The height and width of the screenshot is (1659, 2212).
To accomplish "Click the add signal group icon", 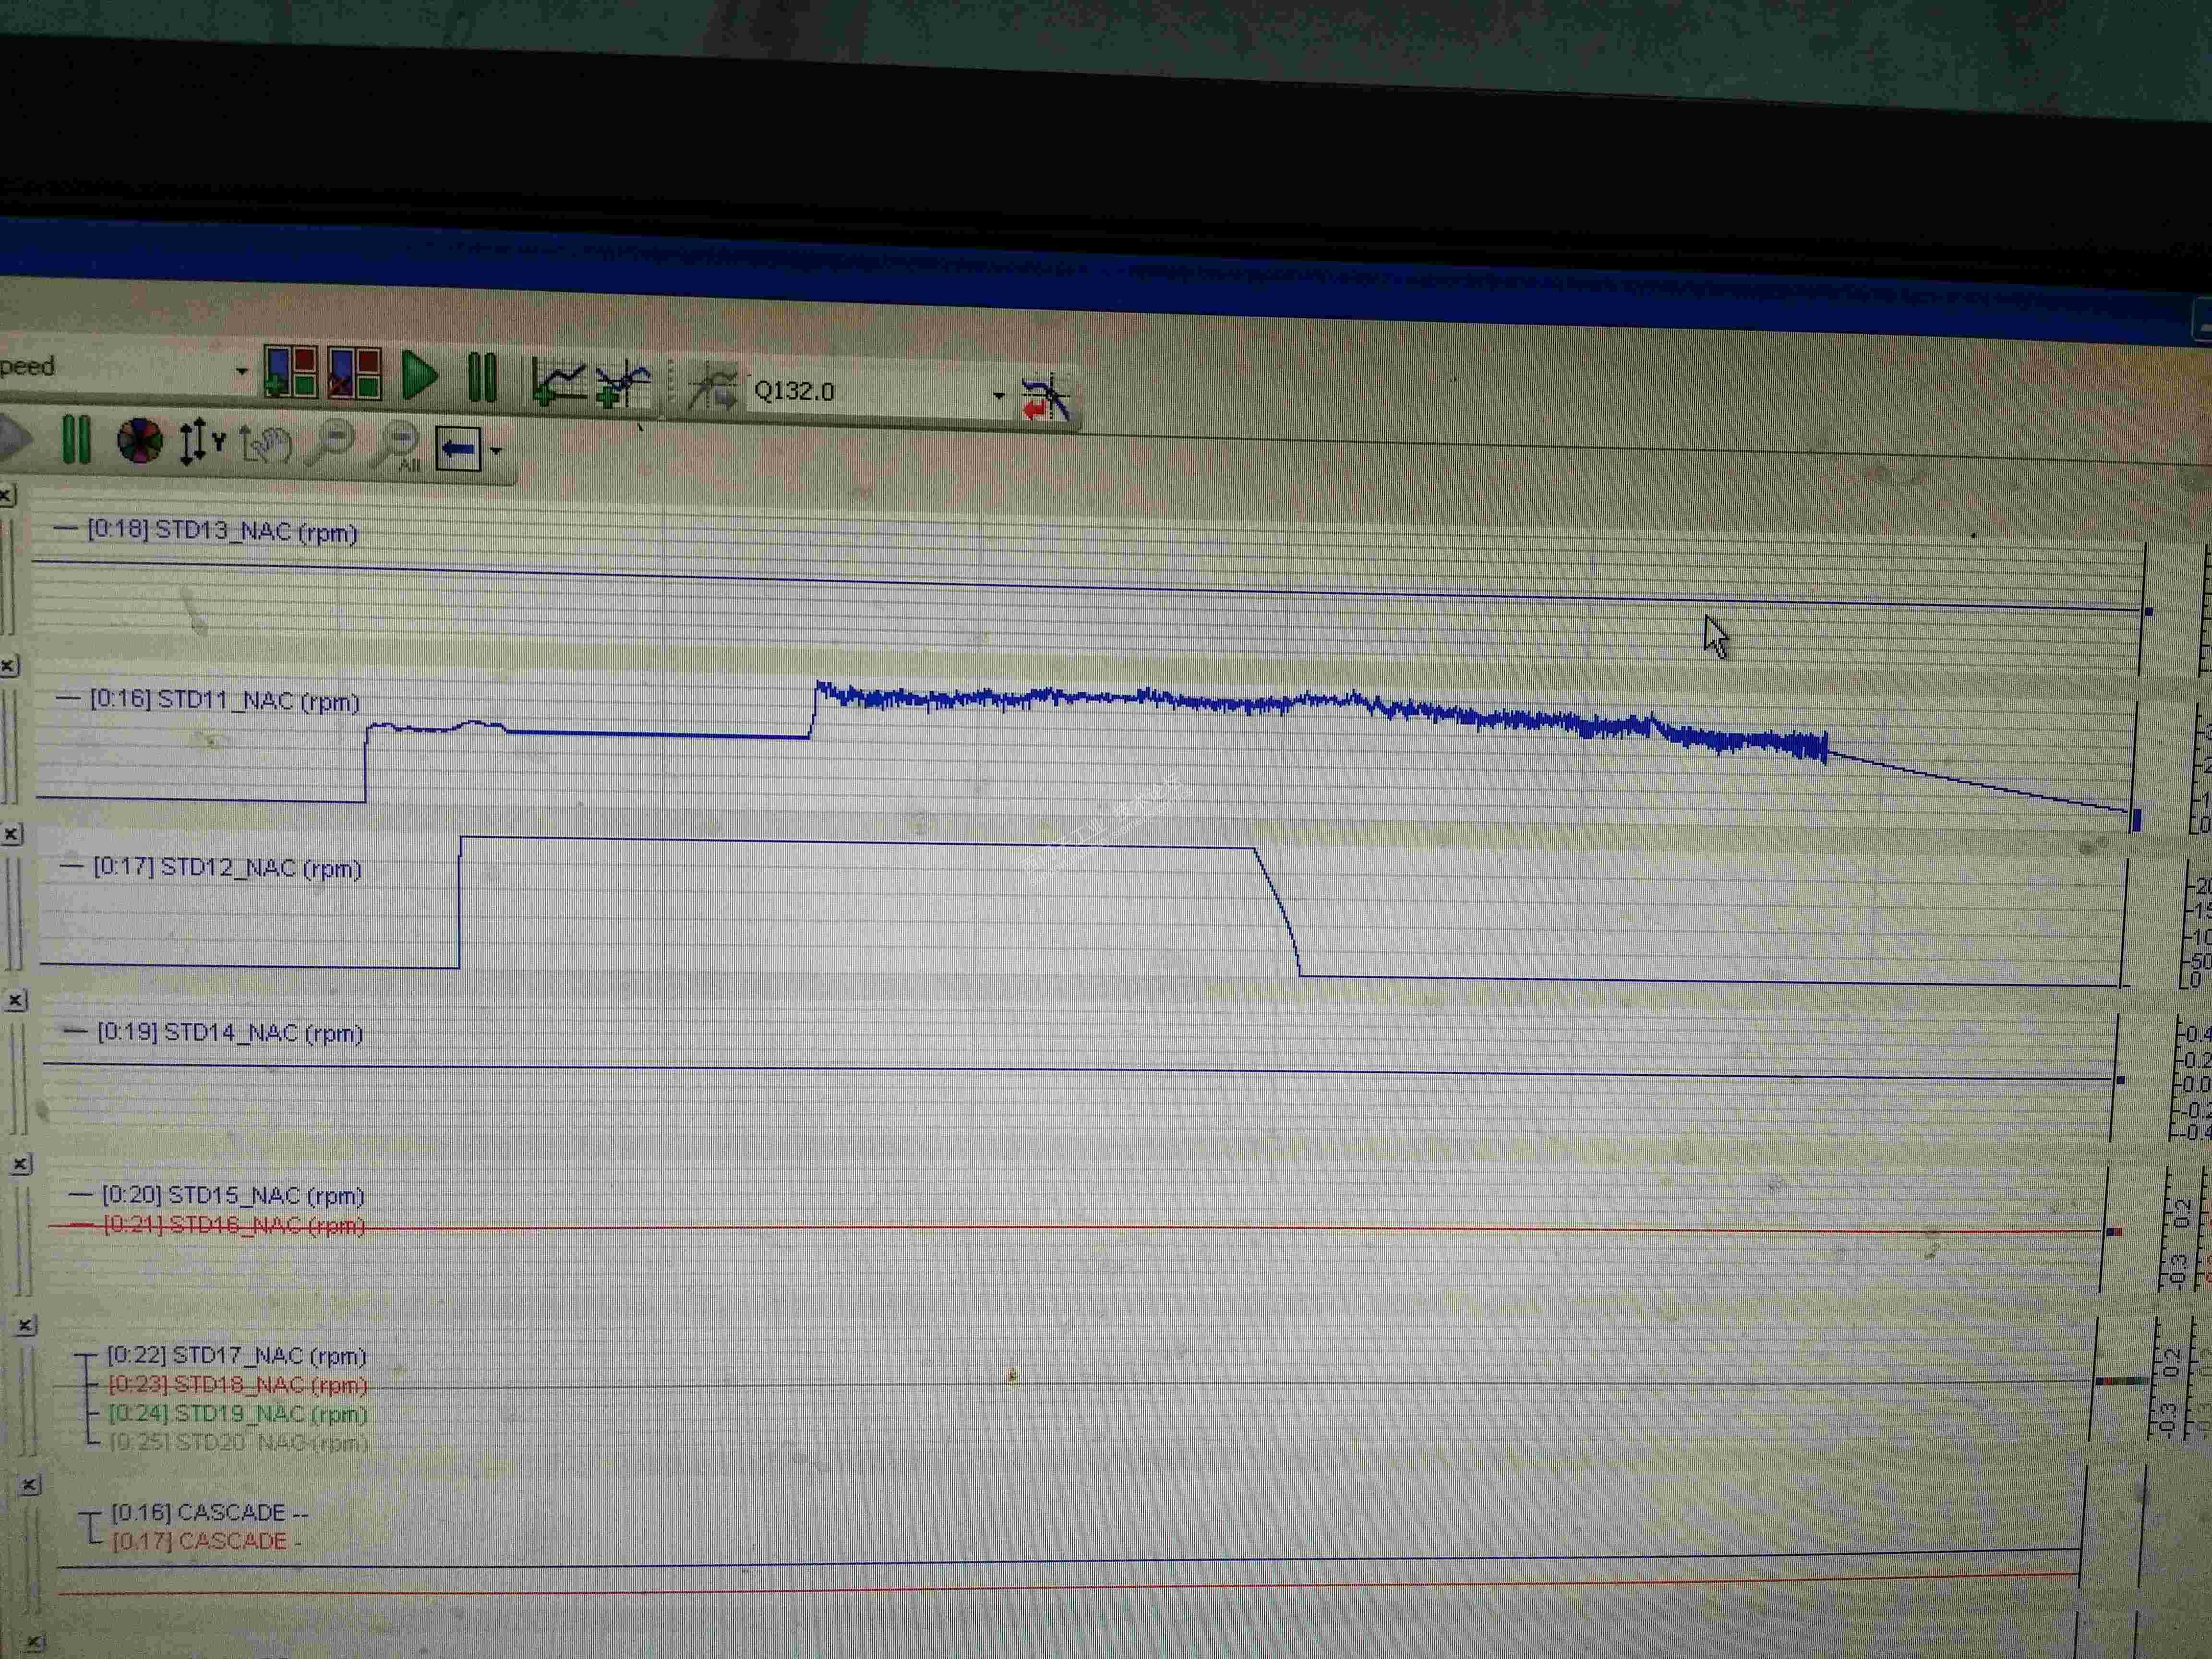I will (x=291, y=373).
